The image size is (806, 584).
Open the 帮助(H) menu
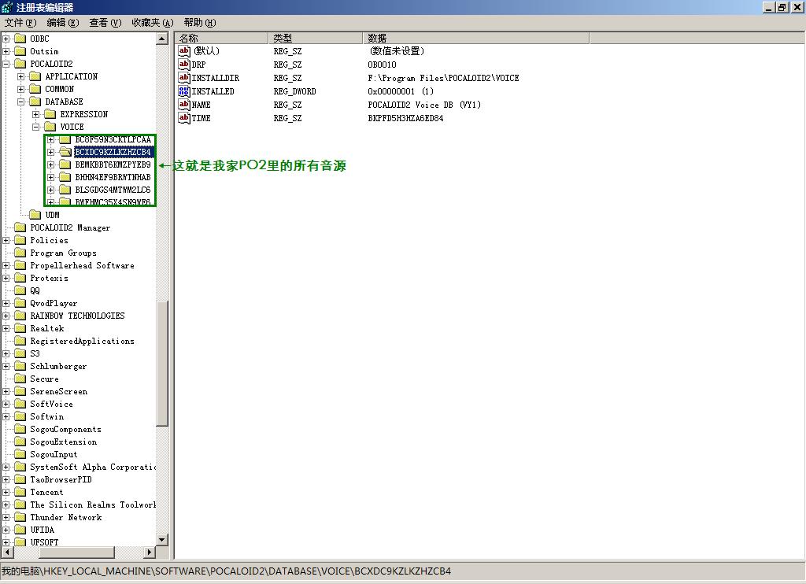pyautogui.click(x=200, y=23)
